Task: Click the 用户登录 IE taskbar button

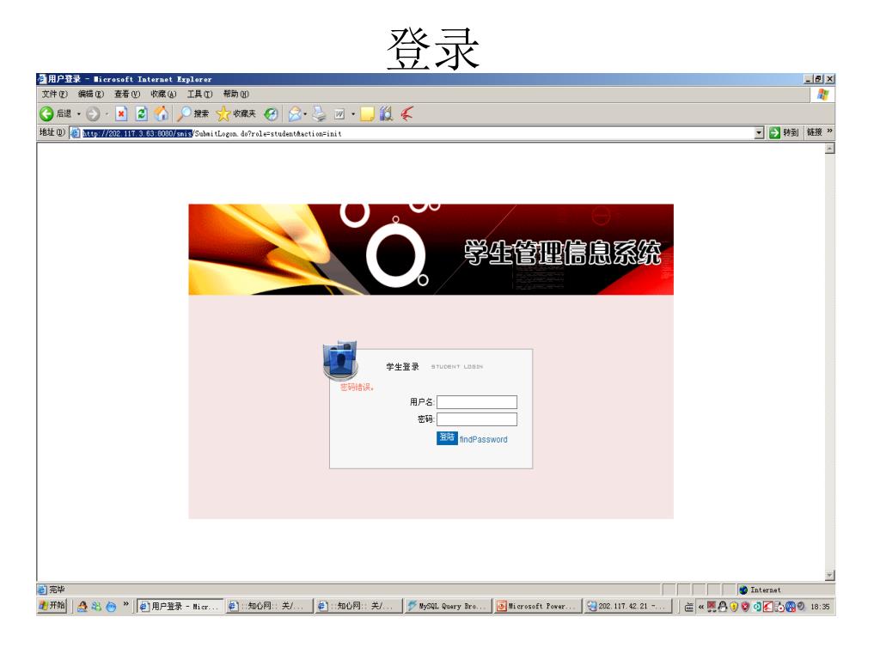Action: coord(180,606)
